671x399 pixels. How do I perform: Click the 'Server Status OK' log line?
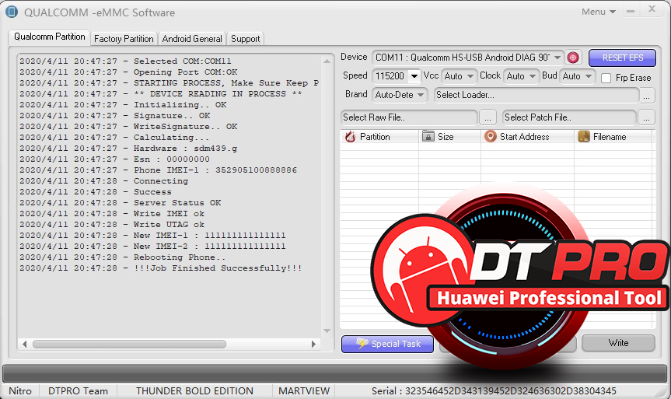120,202
